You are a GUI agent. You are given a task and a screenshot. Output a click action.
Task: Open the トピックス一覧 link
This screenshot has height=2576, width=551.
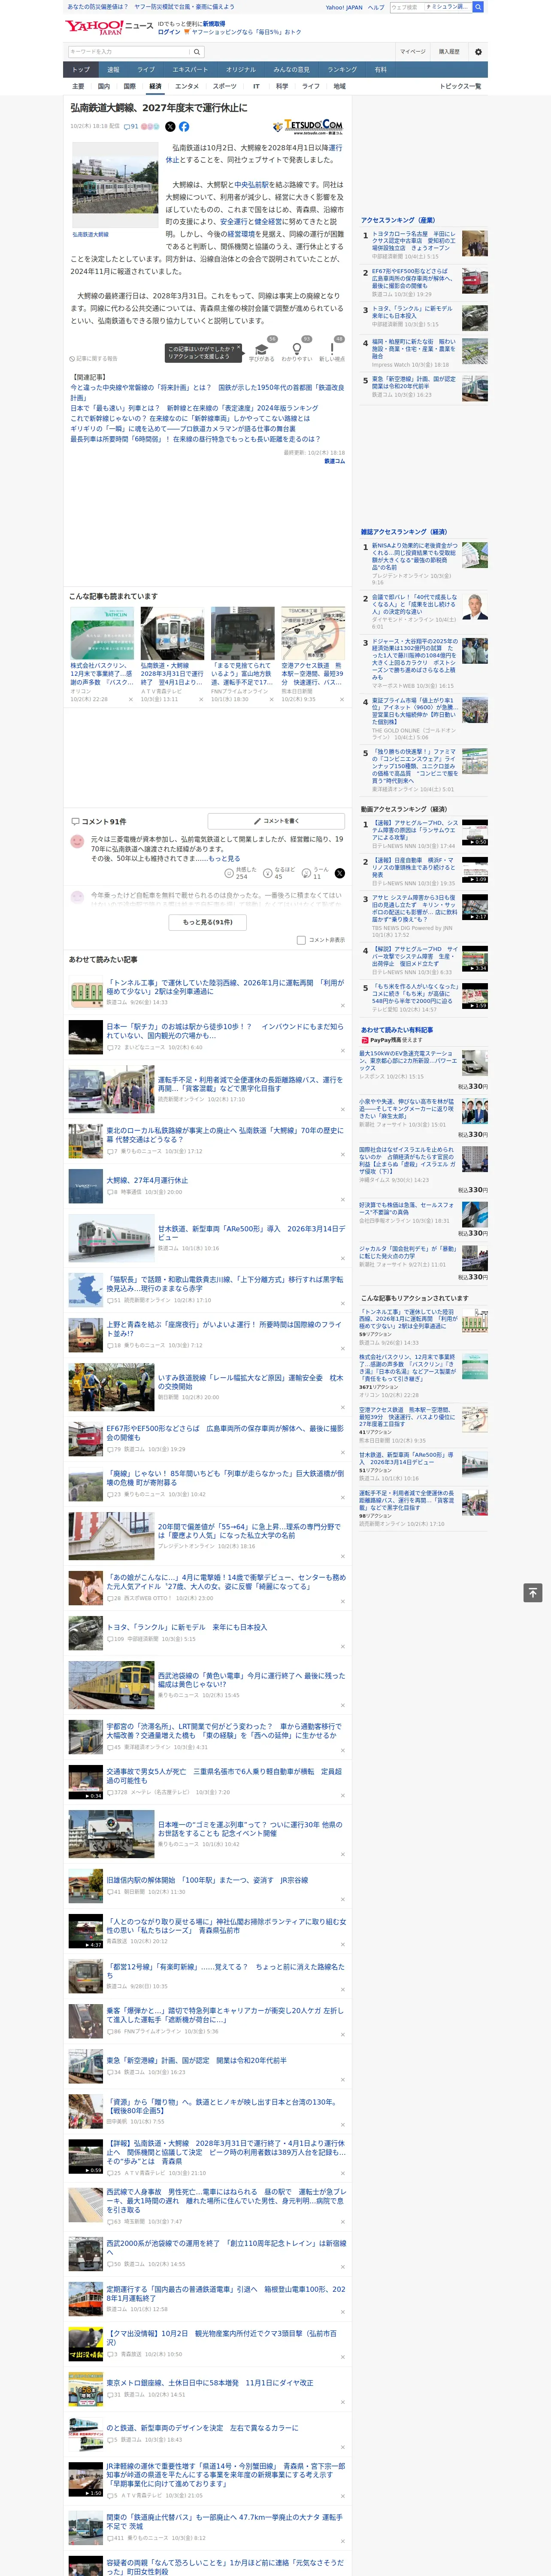[460, 86]
